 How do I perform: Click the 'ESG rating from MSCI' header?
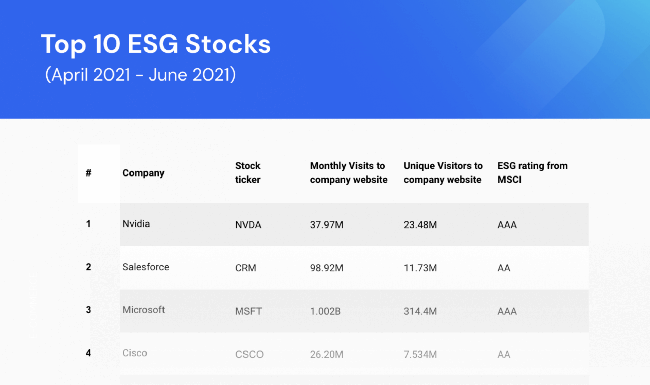click(532, 172)
